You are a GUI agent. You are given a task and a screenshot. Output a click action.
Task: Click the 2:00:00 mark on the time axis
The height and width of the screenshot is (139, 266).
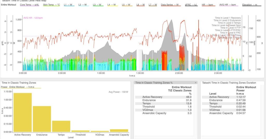pyautogui.click(x=179, y=73)
